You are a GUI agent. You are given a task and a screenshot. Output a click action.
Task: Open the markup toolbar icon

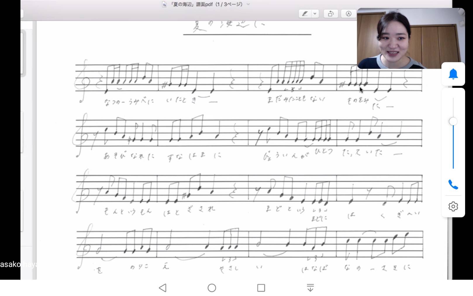coord(348,14)
